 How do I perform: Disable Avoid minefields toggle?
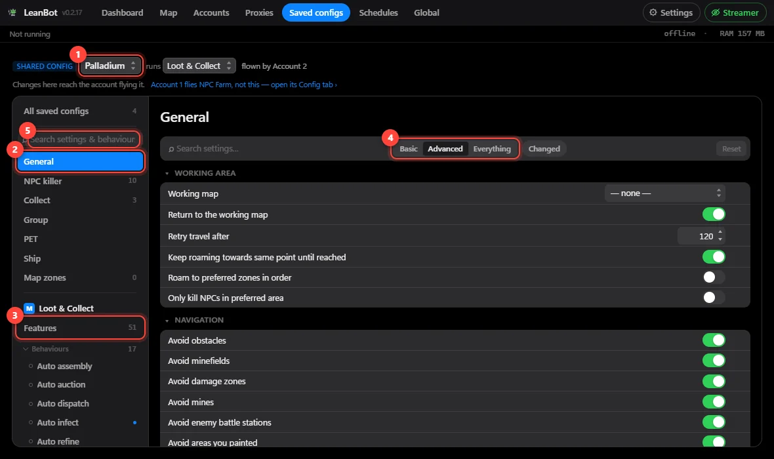click(714, 360)
